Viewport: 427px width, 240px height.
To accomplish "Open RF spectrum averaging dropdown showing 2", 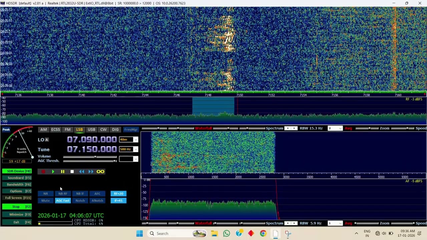I will point(335,128).
